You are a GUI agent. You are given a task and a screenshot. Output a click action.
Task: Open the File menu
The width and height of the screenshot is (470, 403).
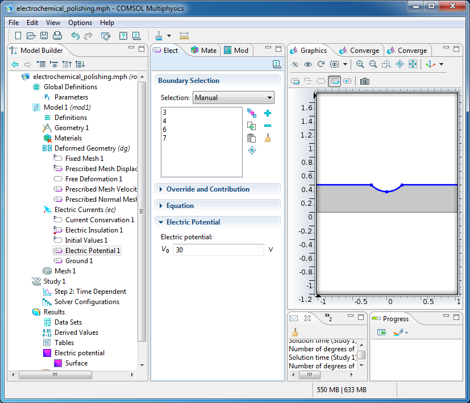(14, 23)
